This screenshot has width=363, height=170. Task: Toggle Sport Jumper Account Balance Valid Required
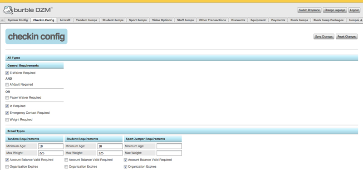click(126, 160)
